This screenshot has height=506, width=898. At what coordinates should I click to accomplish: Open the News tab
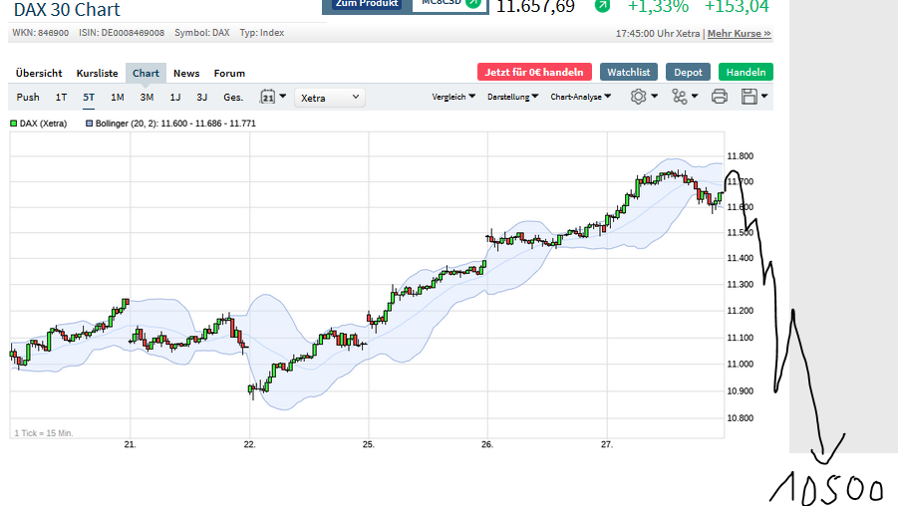186,73
